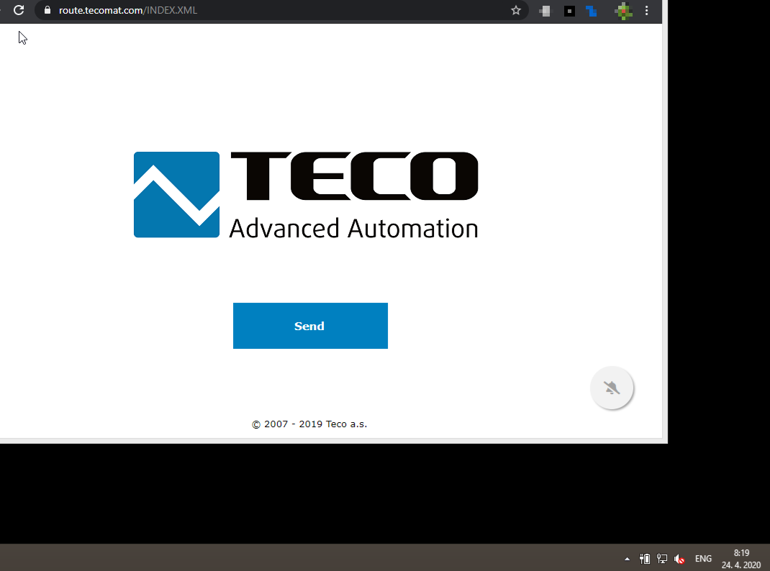Viewport: 770px width, 571px height.
Task: Switch input language via ENG indicator
Action: (703, 559)
